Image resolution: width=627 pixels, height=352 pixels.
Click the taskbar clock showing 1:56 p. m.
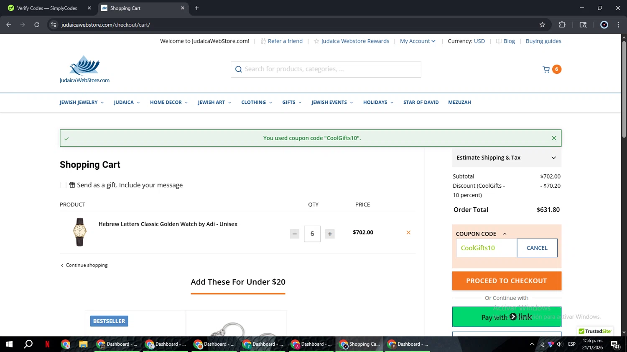point(592,344)
